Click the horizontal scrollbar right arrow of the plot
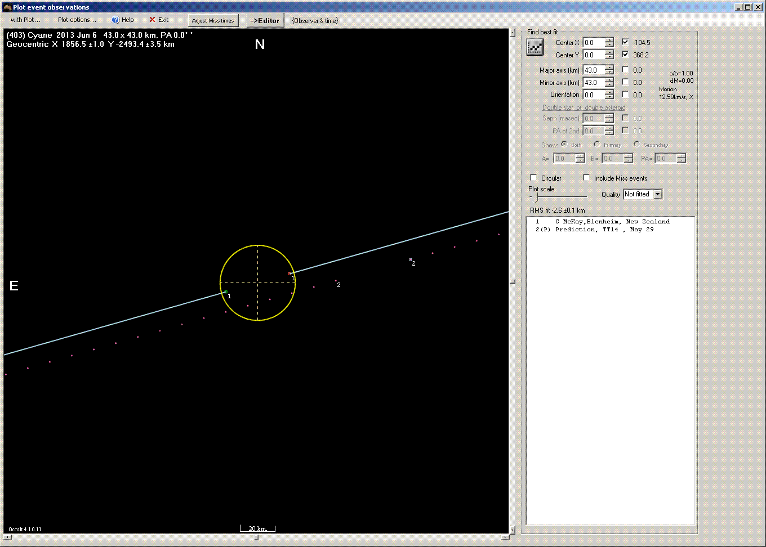 505,537
